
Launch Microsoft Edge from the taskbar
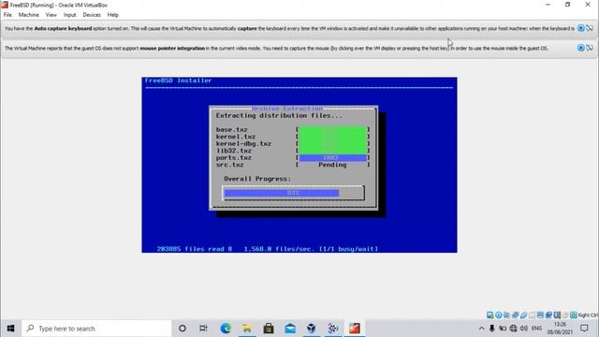pos(226,329)
